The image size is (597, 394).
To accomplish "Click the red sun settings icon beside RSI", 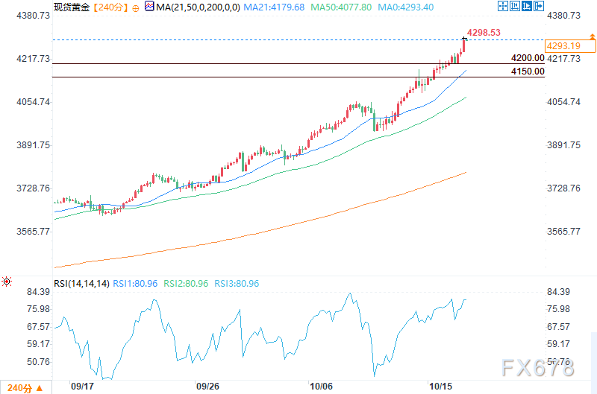I will pos(7,282).
